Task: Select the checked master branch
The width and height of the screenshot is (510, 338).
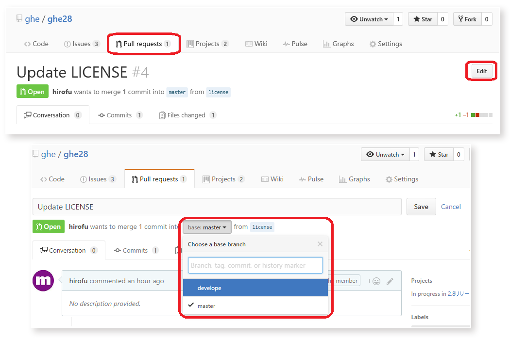Action: click(255, 306)
